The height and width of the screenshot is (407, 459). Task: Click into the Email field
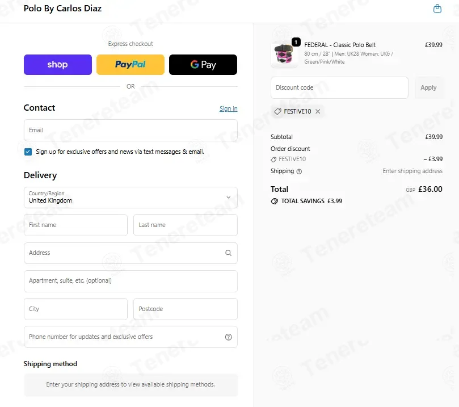[130, 131]
